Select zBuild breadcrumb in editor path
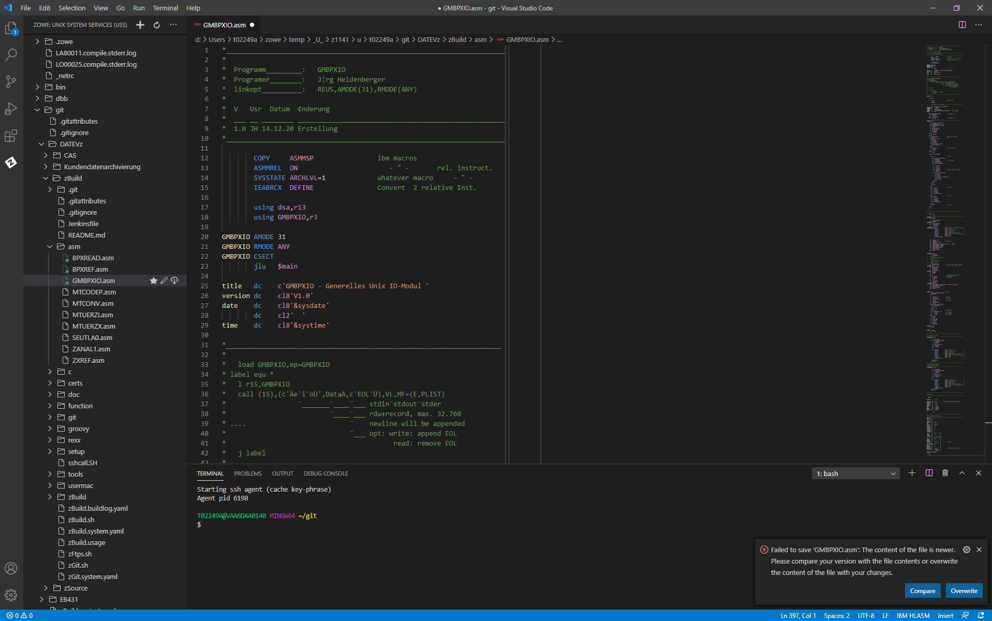The height and width of the screenshot is (621, 992). [457, 39]
